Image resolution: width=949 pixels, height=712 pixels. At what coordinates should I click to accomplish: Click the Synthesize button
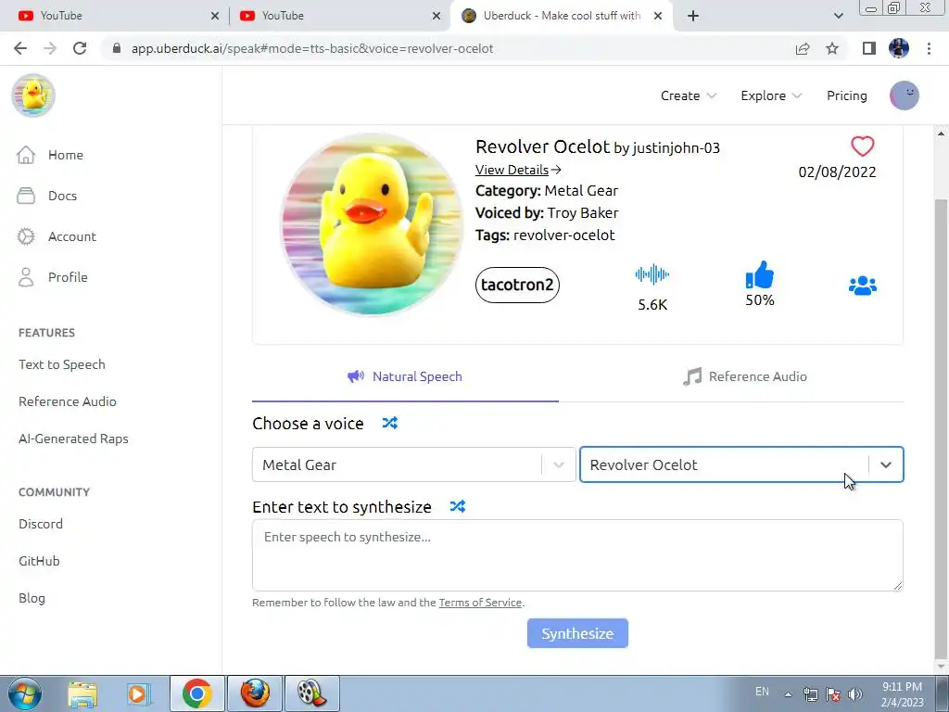pos(577,633)
